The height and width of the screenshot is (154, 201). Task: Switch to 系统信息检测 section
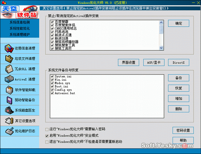pos(20,22)
